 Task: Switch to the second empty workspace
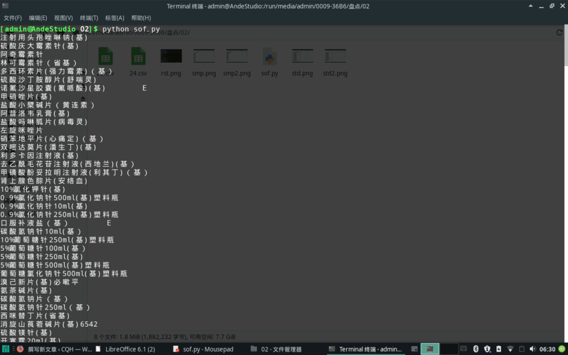coord(449,349)
